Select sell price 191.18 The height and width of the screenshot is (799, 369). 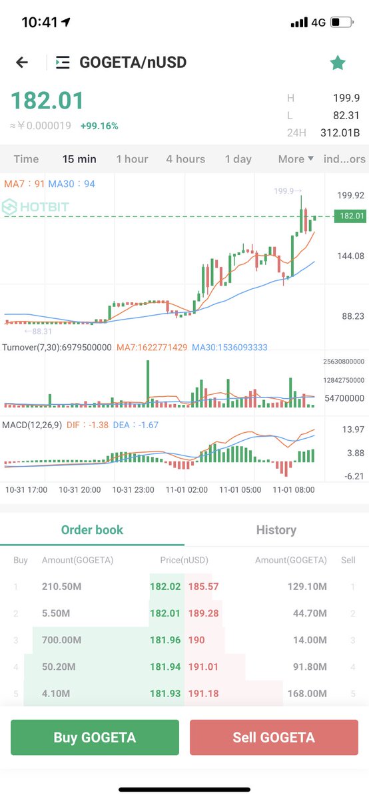[203, 693]
